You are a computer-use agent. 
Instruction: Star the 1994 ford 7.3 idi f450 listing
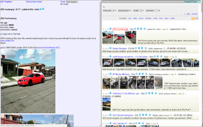pyautogui.click(x=103, y=94)
